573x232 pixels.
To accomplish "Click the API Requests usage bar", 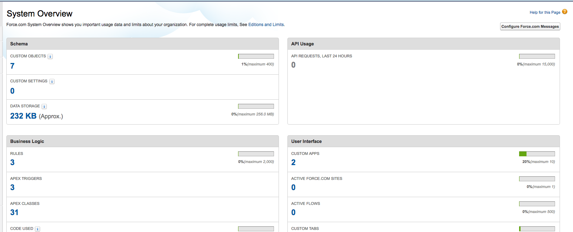I will pos(537,56).
